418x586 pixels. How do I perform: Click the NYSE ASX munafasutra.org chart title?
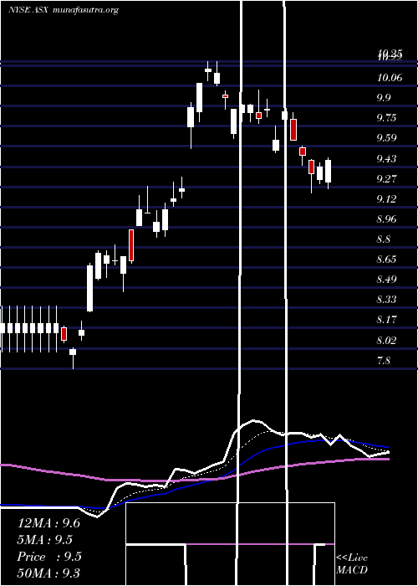click(x=64, y=10)
